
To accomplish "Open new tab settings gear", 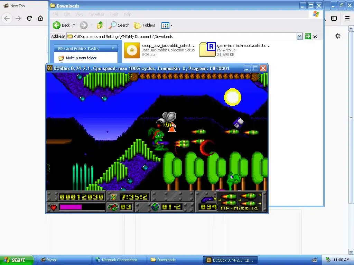I will [x=337, y=36].
